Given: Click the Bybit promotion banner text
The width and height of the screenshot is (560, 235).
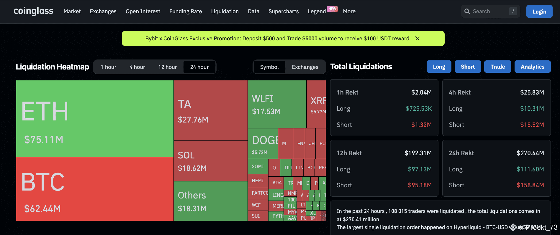Looking at the screenshot, I should pyautogui.click(x=277, y=39).
